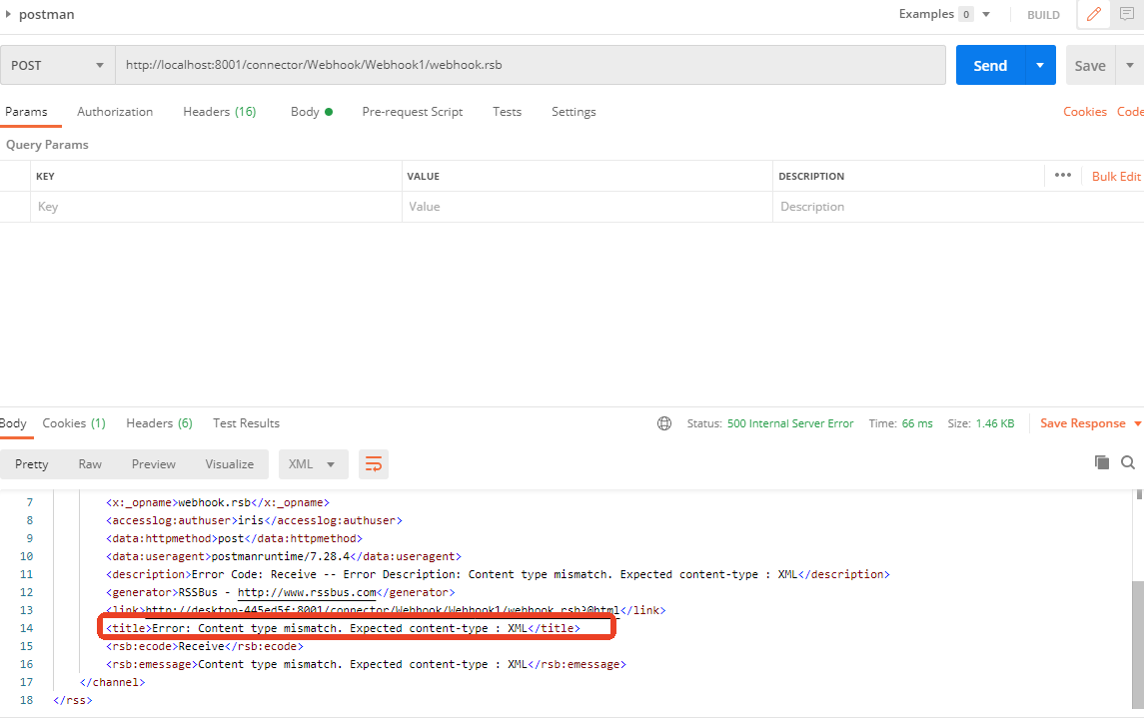Select the Raw response view
Screen dimensions: 1144x720
pos(90,464)
